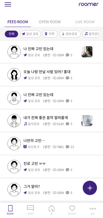Viewport: 103px width, 218px height.
Task: Select the 일상 공유 filter chip
Action: click(x=30, y=34)
